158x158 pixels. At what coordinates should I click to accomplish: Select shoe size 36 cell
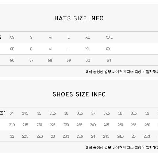coord(66,113)
